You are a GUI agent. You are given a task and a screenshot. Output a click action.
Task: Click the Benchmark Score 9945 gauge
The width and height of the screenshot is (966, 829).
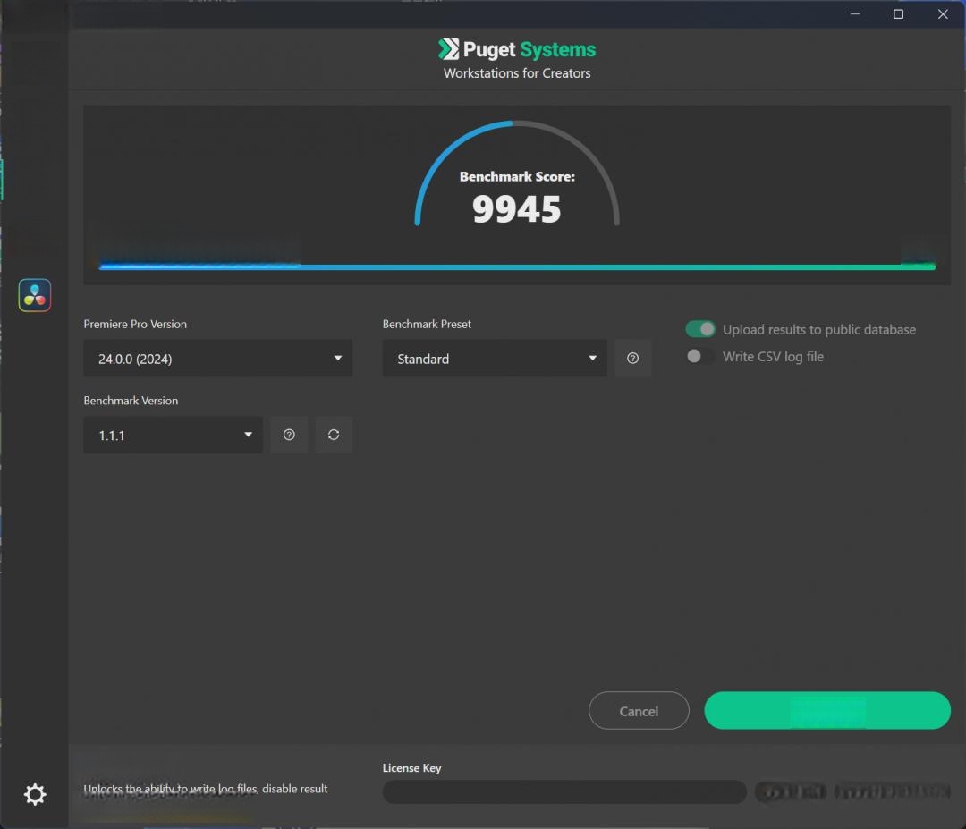coord(517,174)
